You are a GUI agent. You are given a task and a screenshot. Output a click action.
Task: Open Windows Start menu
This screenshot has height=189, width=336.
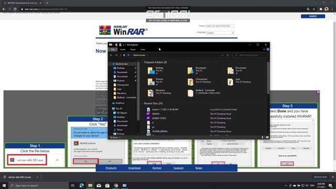coord(4,185)
